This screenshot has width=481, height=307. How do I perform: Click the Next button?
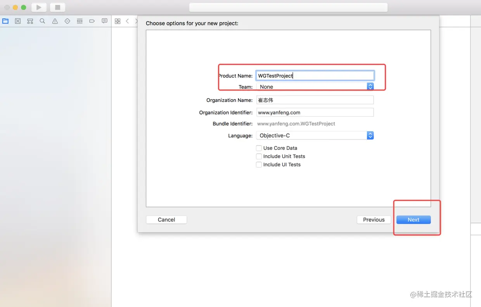(x=414, y=220)
